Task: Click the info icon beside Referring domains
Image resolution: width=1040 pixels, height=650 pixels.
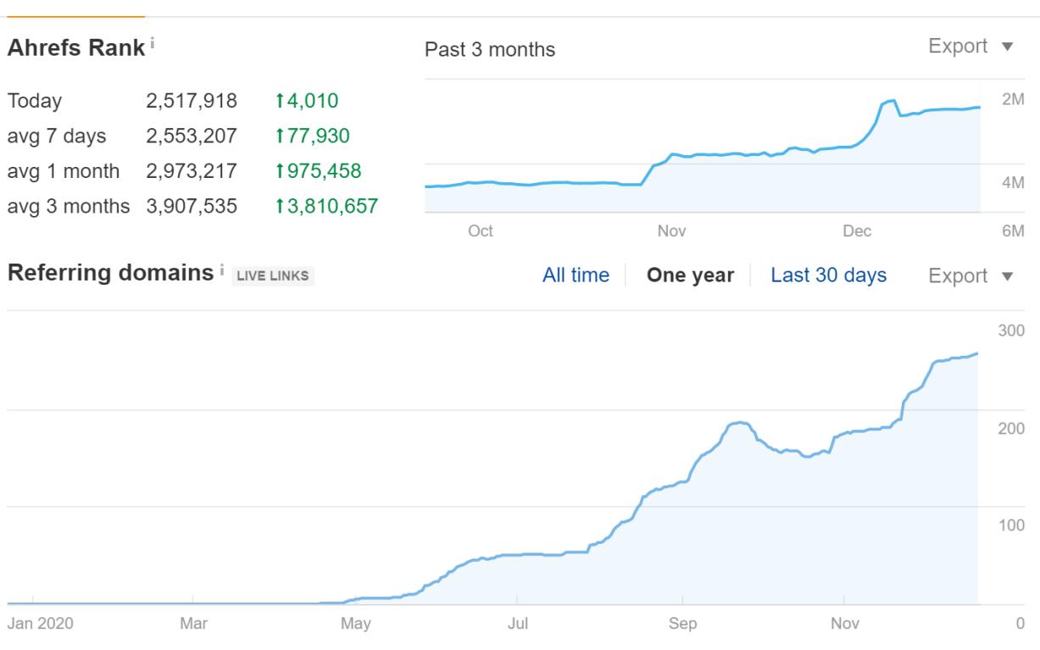Action: click(222, 269)
